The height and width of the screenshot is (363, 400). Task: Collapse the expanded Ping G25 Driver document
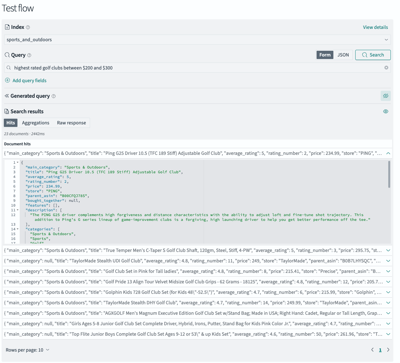[x=388, y=153]
